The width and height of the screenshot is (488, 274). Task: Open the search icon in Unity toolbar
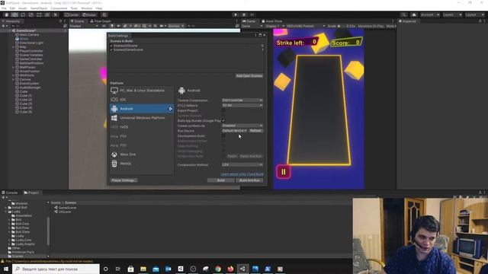tap(403, 14)
